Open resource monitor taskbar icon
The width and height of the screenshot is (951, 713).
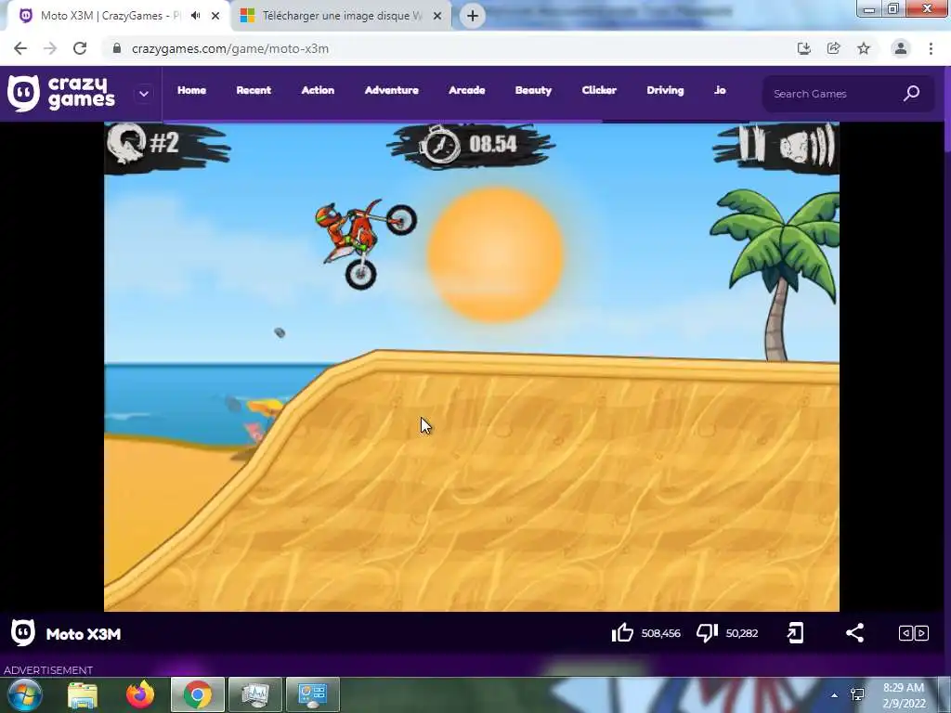tap(254, 694)
